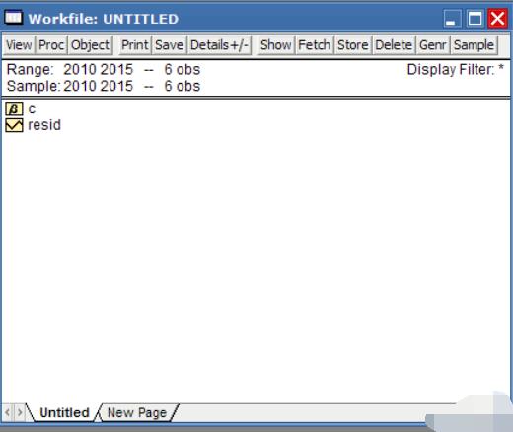Open the Proc menu
The width and height of the screenshot is (513, 432).
click(51, 45)
